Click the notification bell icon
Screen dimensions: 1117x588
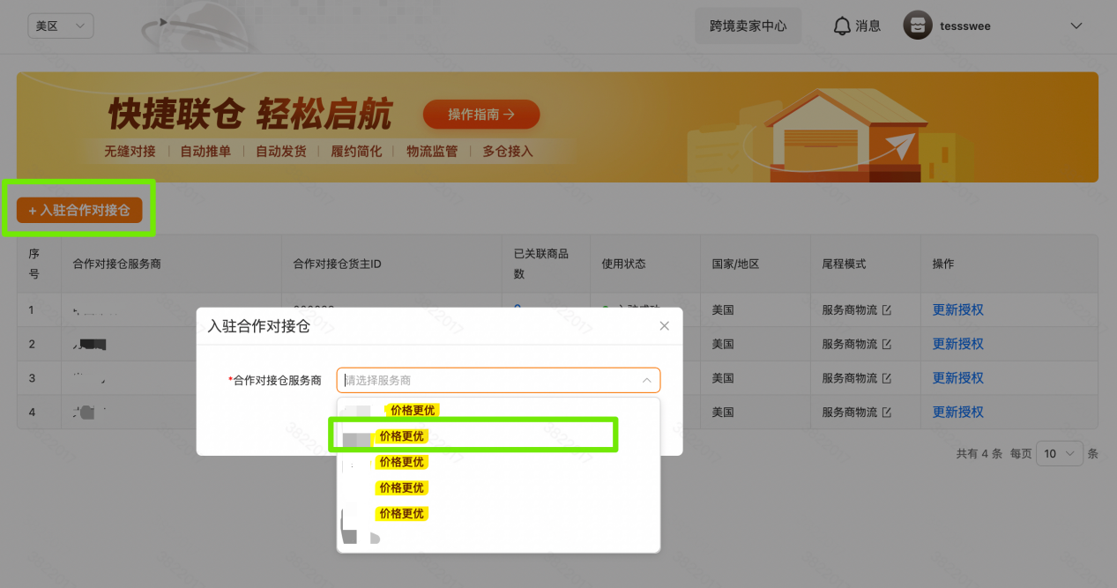click(x=843, y=25)
